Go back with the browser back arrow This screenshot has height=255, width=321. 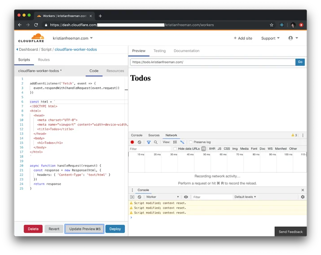(20, 25)
